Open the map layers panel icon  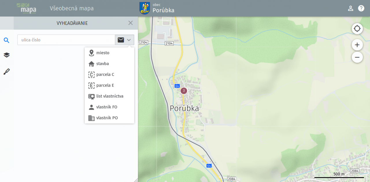6,55
